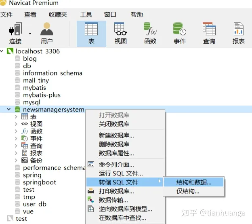The height and width of the screenshot is (224, 252).
Task: Select the mybatis-plus database
Action: pos(42,95)
